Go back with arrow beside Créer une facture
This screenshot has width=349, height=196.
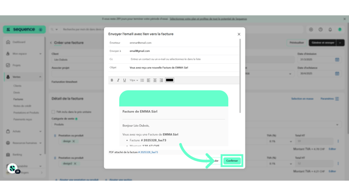point(51,43)
